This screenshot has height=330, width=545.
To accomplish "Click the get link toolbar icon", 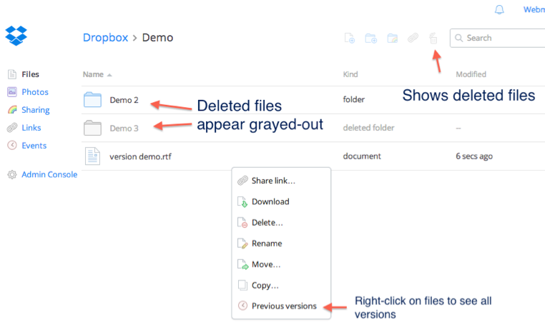I will pos(413,37).
